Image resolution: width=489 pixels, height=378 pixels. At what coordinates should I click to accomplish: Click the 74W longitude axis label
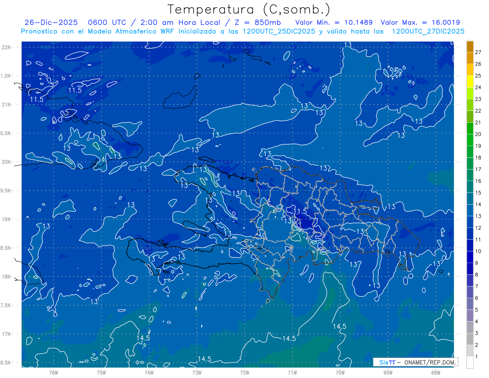[149, 372]
